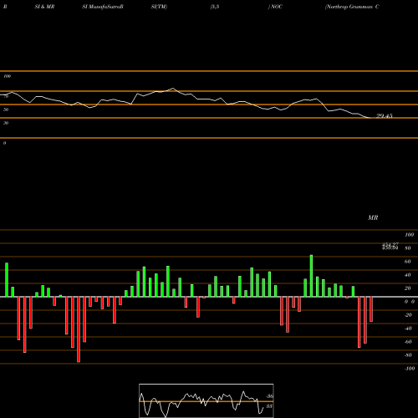Click the '40' label on MR axis
The height and width of the screenshot is (418, 418).
tap(408, 275)
